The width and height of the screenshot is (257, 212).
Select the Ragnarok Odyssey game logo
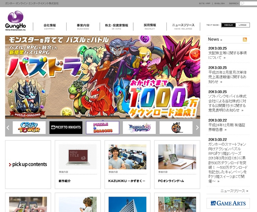[x=139, y=128]
